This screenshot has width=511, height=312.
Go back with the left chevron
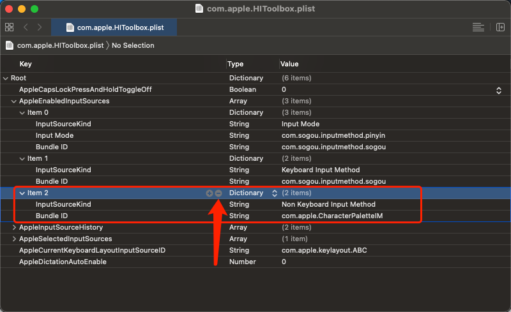(x=26, y=27)
